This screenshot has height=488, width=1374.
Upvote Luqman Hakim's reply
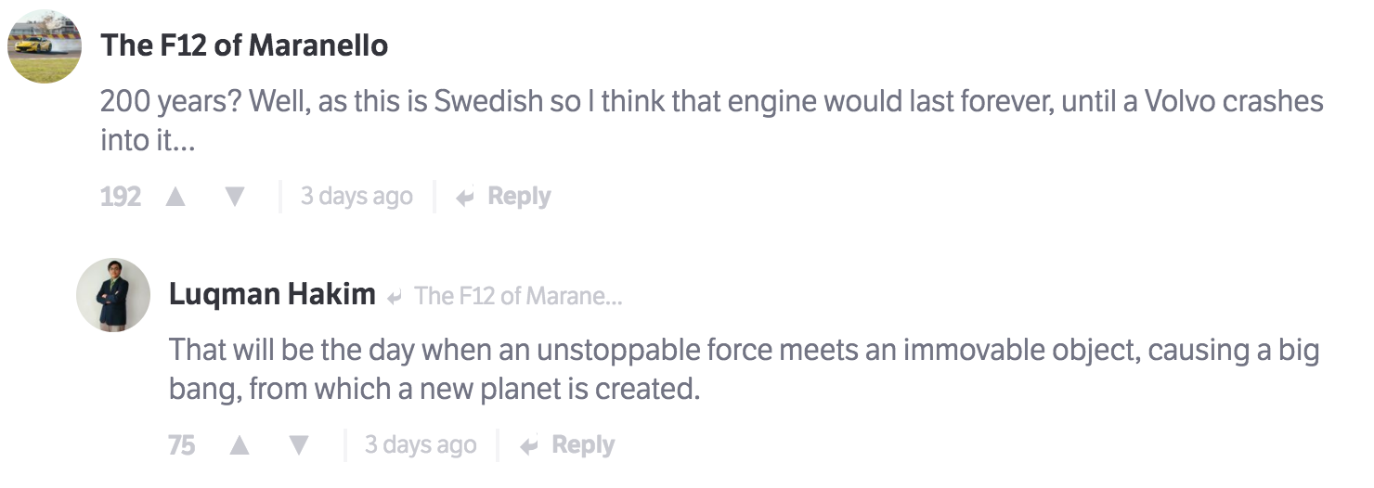coord(240,445)
